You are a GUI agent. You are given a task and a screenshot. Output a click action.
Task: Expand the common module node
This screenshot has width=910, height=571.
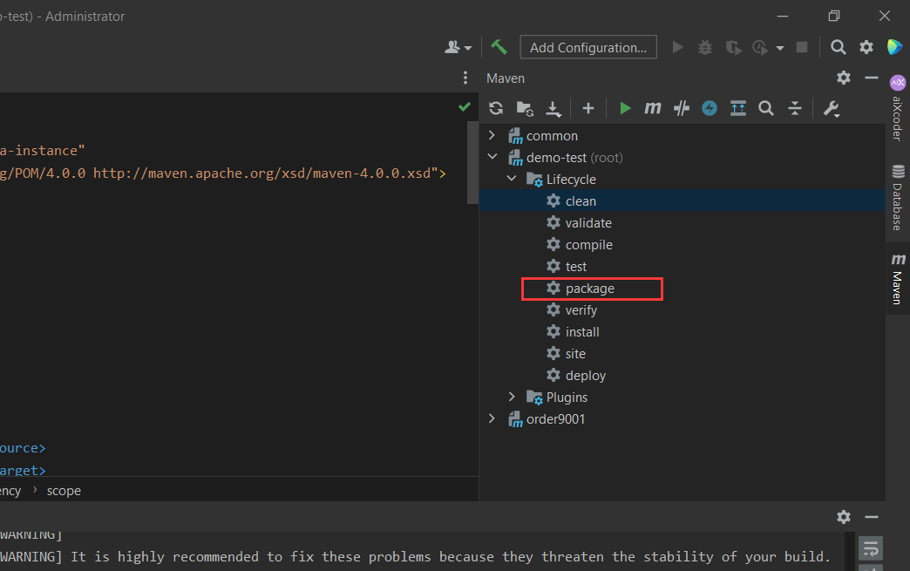[492, 135]
